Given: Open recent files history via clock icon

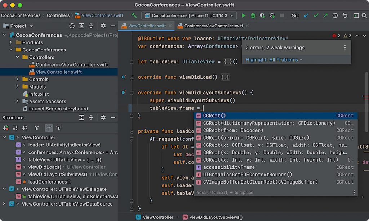Looking at the screenshot, I should [x=335, y=16].
